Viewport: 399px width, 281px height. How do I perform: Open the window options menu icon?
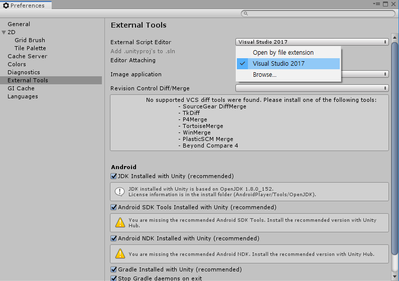pyautogui.click(x=376, y=4)
